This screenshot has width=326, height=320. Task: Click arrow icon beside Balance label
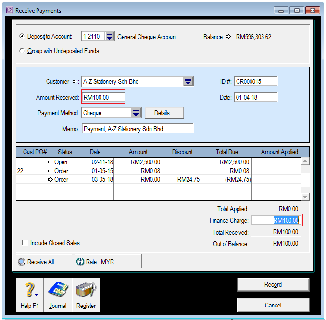228,37
